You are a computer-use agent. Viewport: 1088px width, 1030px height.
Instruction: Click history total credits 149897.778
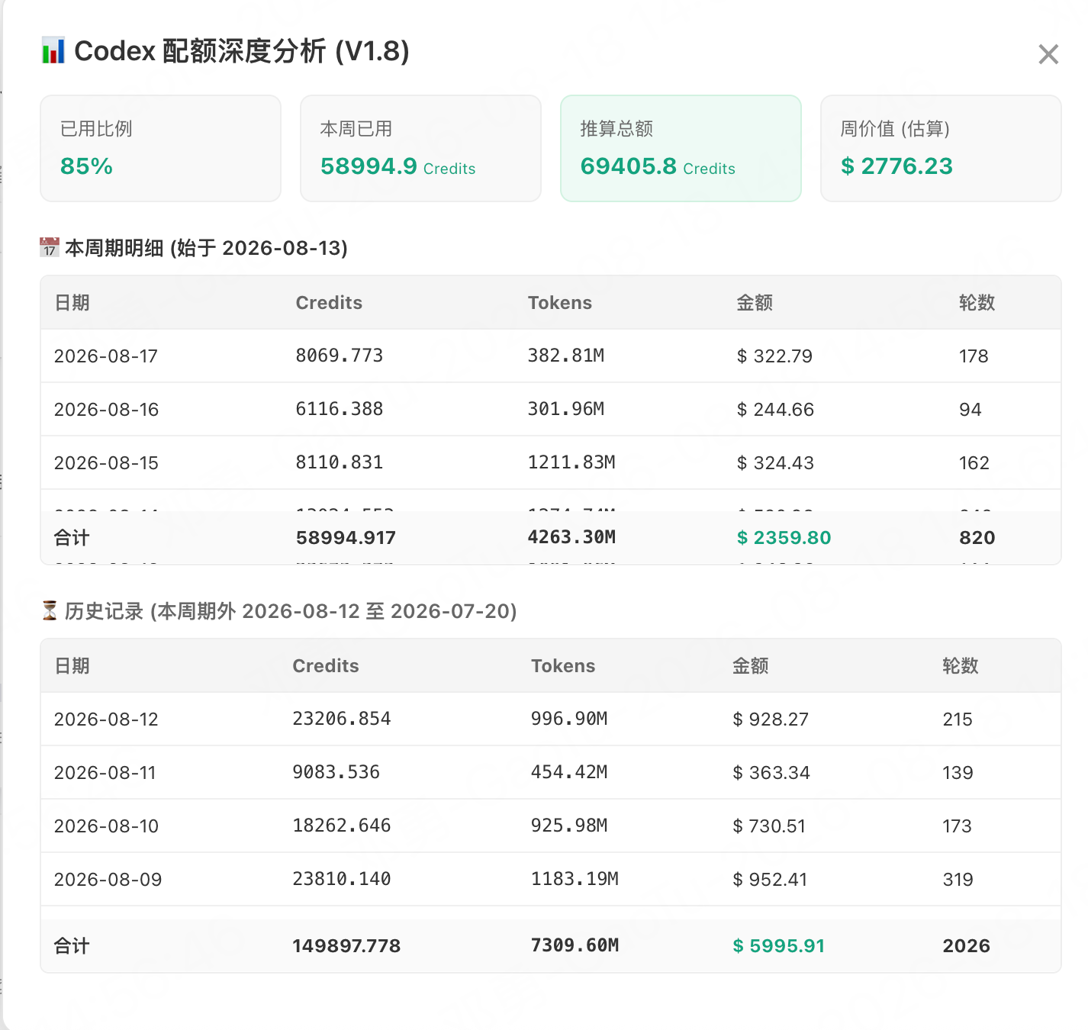(x=346, y=946)
